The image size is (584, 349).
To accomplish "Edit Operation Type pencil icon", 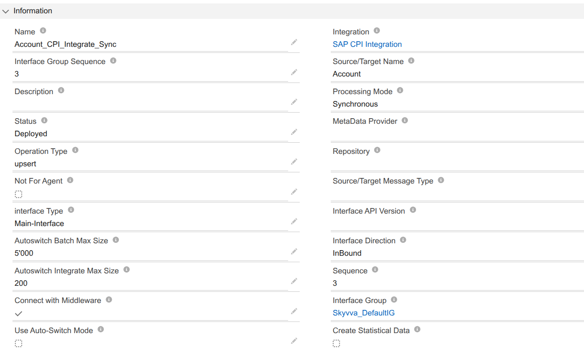I will (x=294, y=162).
